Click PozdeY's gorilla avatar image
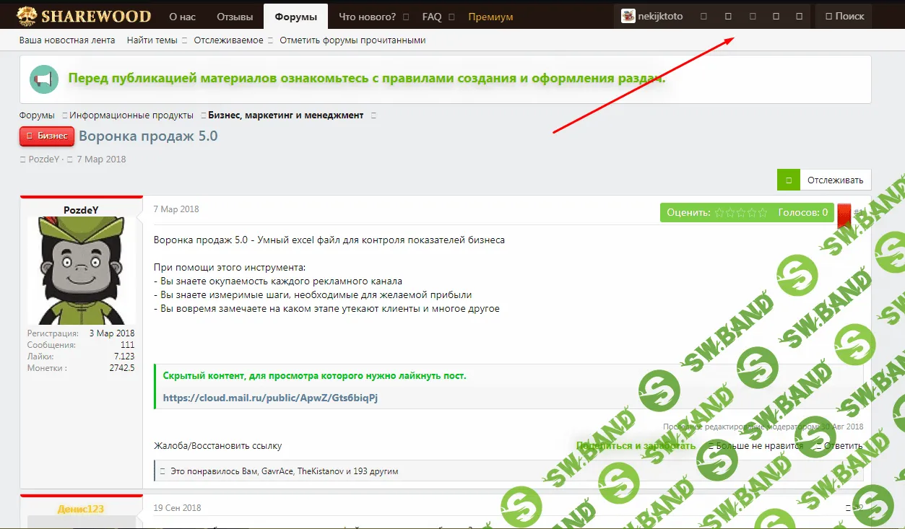Viewport: 905px width, 529px height. click(81, 271)
